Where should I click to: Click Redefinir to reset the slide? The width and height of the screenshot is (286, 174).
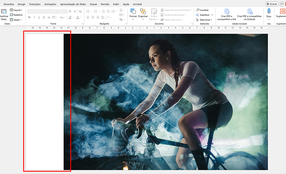(16, 15)
